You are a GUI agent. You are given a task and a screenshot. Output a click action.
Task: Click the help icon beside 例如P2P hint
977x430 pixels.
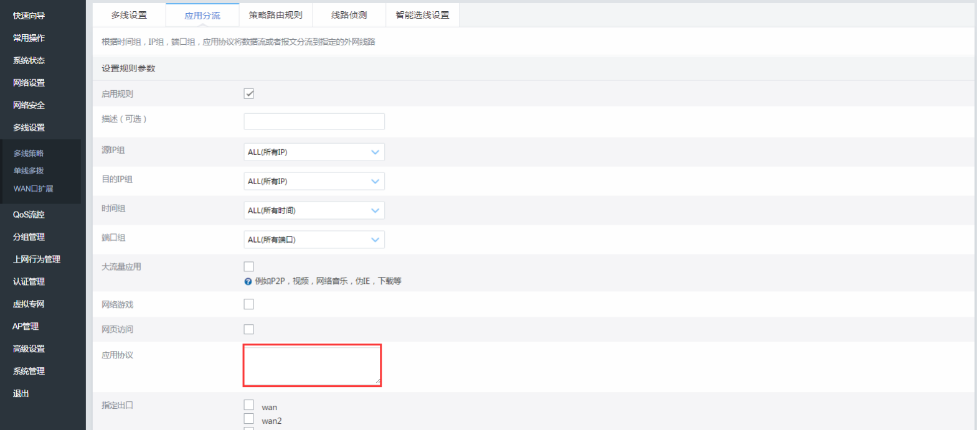(x=248, y=282)
